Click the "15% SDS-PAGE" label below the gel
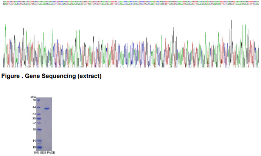Image resolution: width=261 pixels, height=156 pixels. [x=44, y=153]
